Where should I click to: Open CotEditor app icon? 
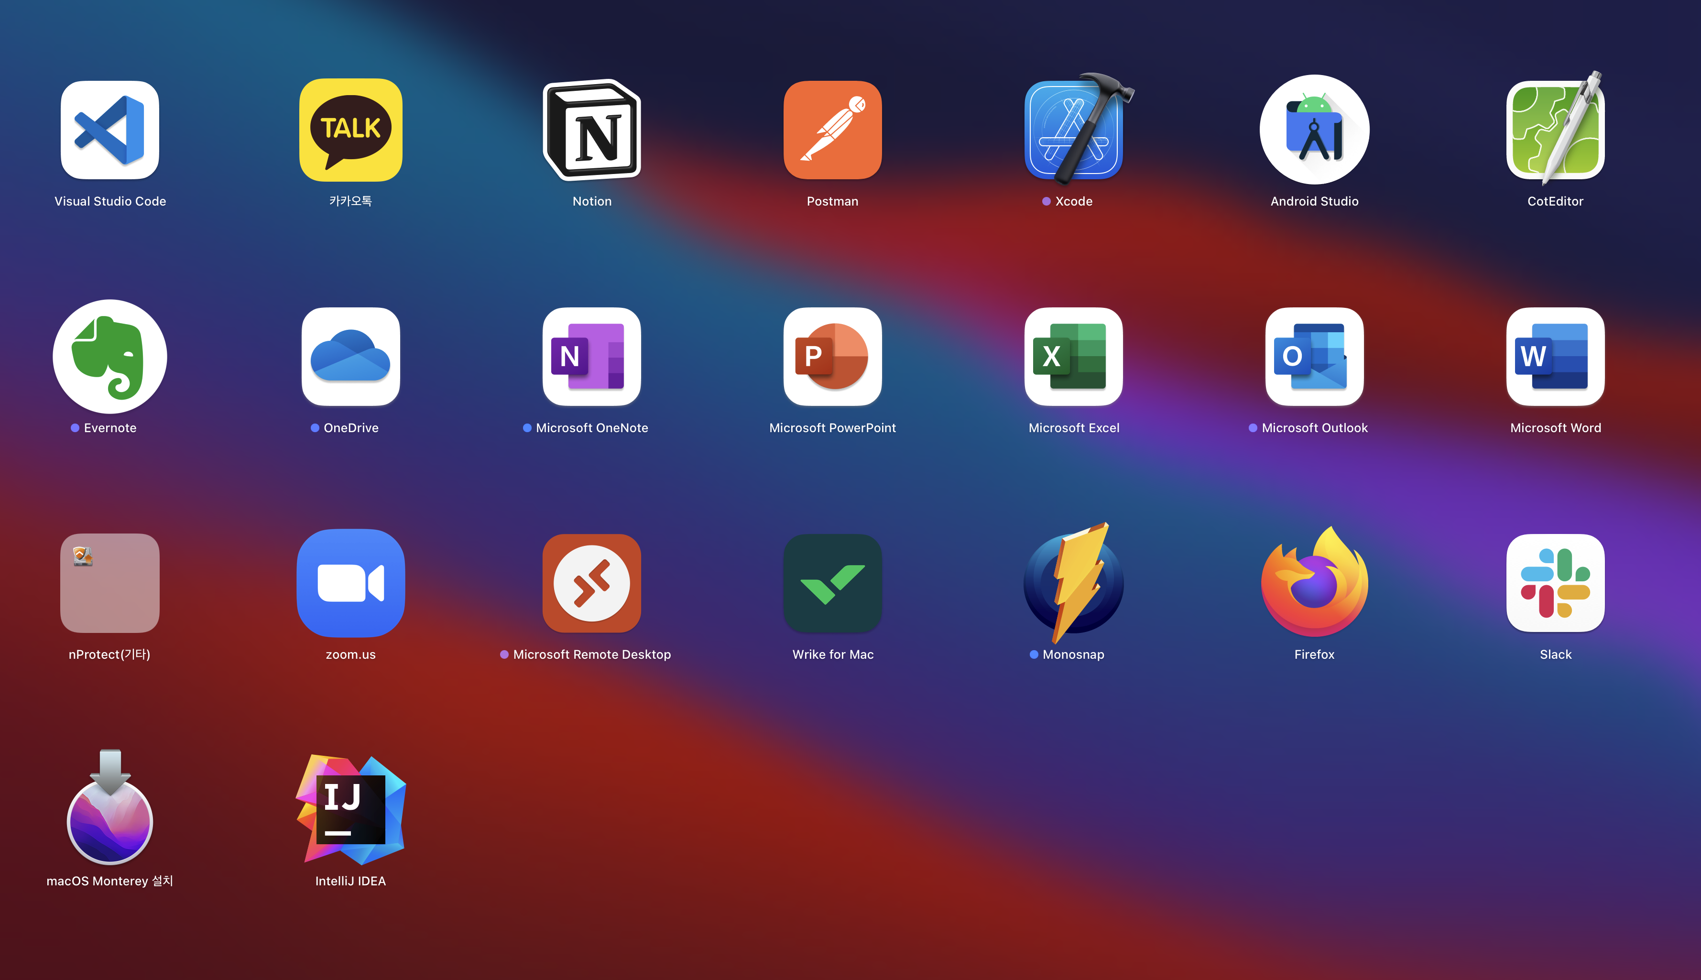tap(1556, 131)
